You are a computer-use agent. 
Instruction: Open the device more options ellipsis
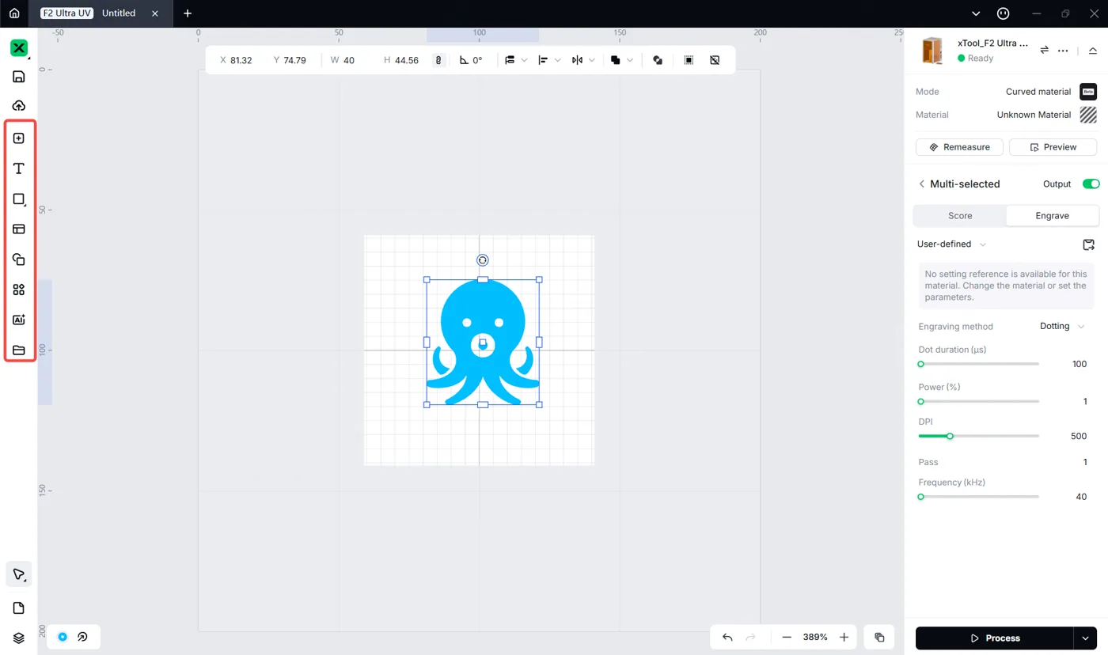pyautogui.click(x=1063, y=51)
